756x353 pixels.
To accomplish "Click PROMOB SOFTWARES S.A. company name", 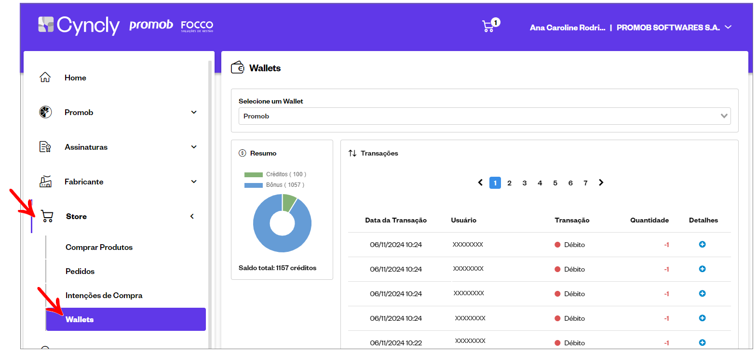I will 668,27.
